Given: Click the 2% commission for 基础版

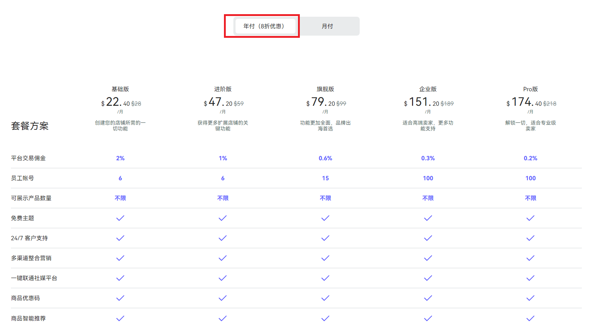Looking at the screenshot, I should (x=120, y=158).
